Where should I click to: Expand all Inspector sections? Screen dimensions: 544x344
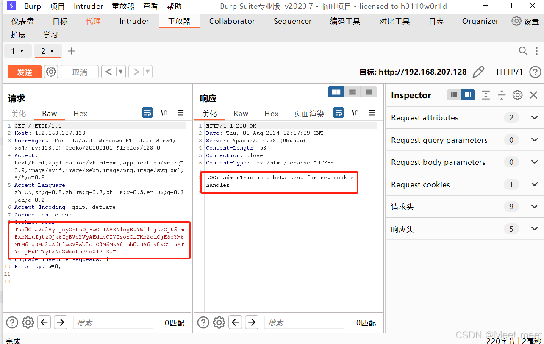[x=486, y=95]
